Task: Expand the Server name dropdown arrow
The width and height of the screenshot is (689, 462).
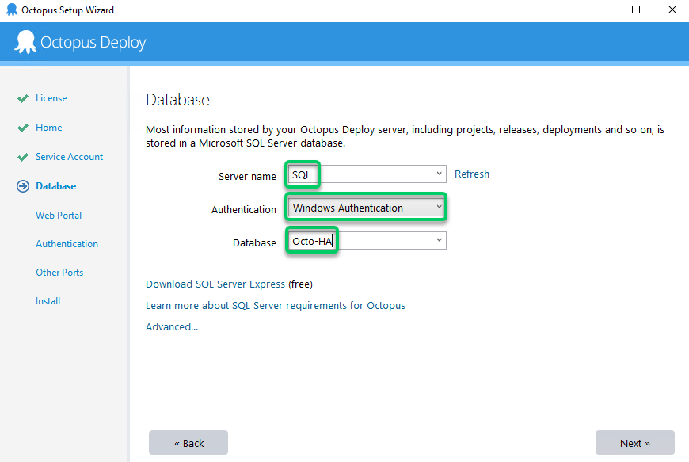Action: 439,174
